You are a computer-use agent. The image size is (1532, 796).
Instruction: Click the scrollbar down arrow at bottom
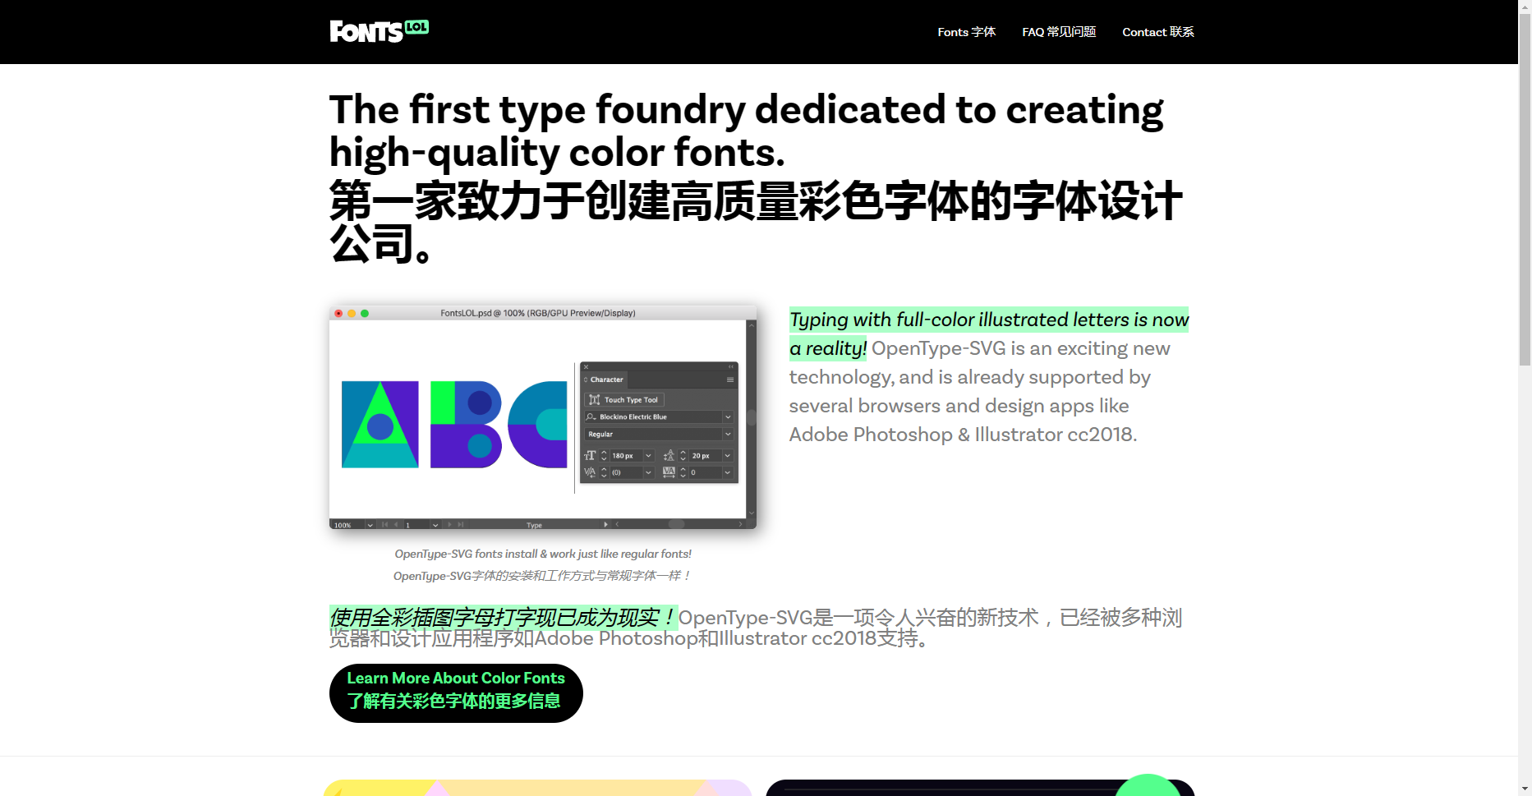(x=1525, y=789)
